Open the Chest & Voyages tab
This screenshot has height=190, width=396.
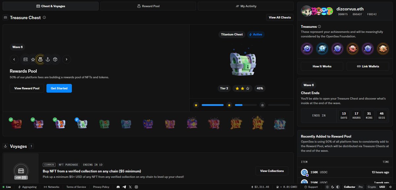[x=50, y=6]
